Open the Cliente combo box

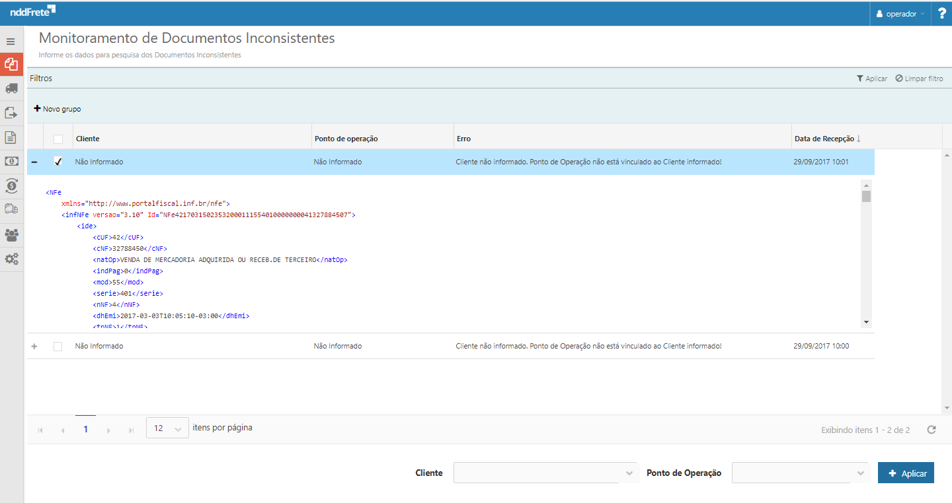coord(545,473)
